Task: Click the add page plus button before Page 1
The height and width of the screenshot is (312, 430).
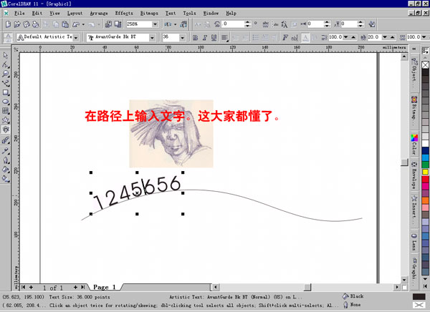Action: (x=31, y=287)
